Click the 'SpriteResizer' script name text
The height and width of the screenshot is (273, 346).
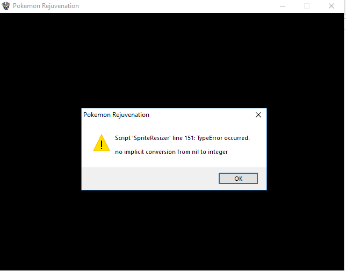click(152, 138)
